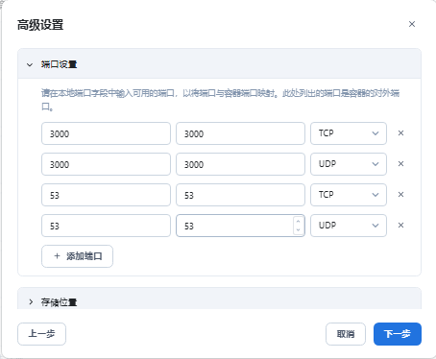Screen dimensions: 436x359
Task: Open protocol dropdown for 53 TCP row
Action: [349, 195]
